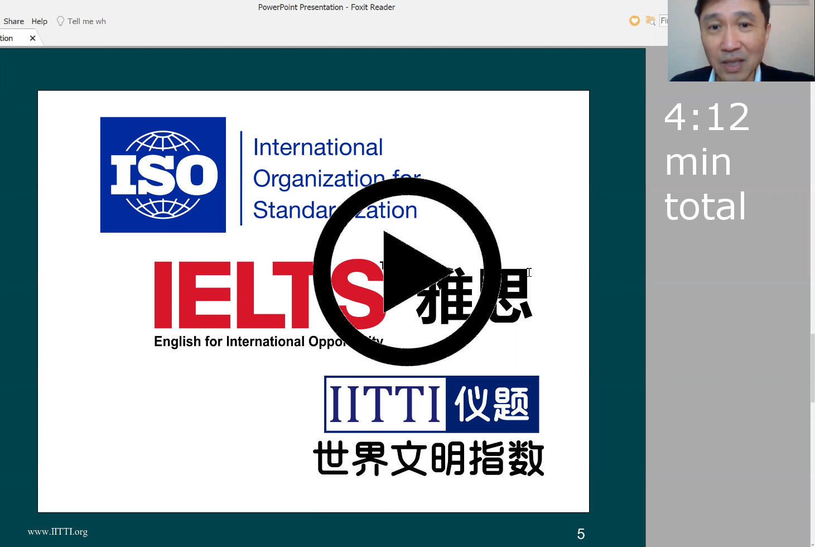This screenshot has height=547, width=815.
Task: Click the blue ISO logo on the slide
Action: pos(163,175)
